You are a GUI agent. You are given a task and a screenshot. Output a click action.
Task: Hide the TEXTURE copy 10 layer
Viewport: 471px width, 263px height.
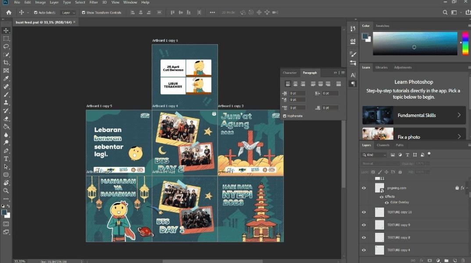tap(364, 212)
